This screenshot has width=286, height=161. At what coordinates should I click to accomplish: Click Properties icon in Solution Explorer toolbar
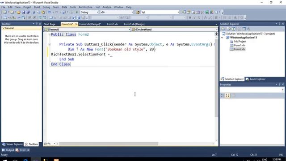[x=223, y=29]
